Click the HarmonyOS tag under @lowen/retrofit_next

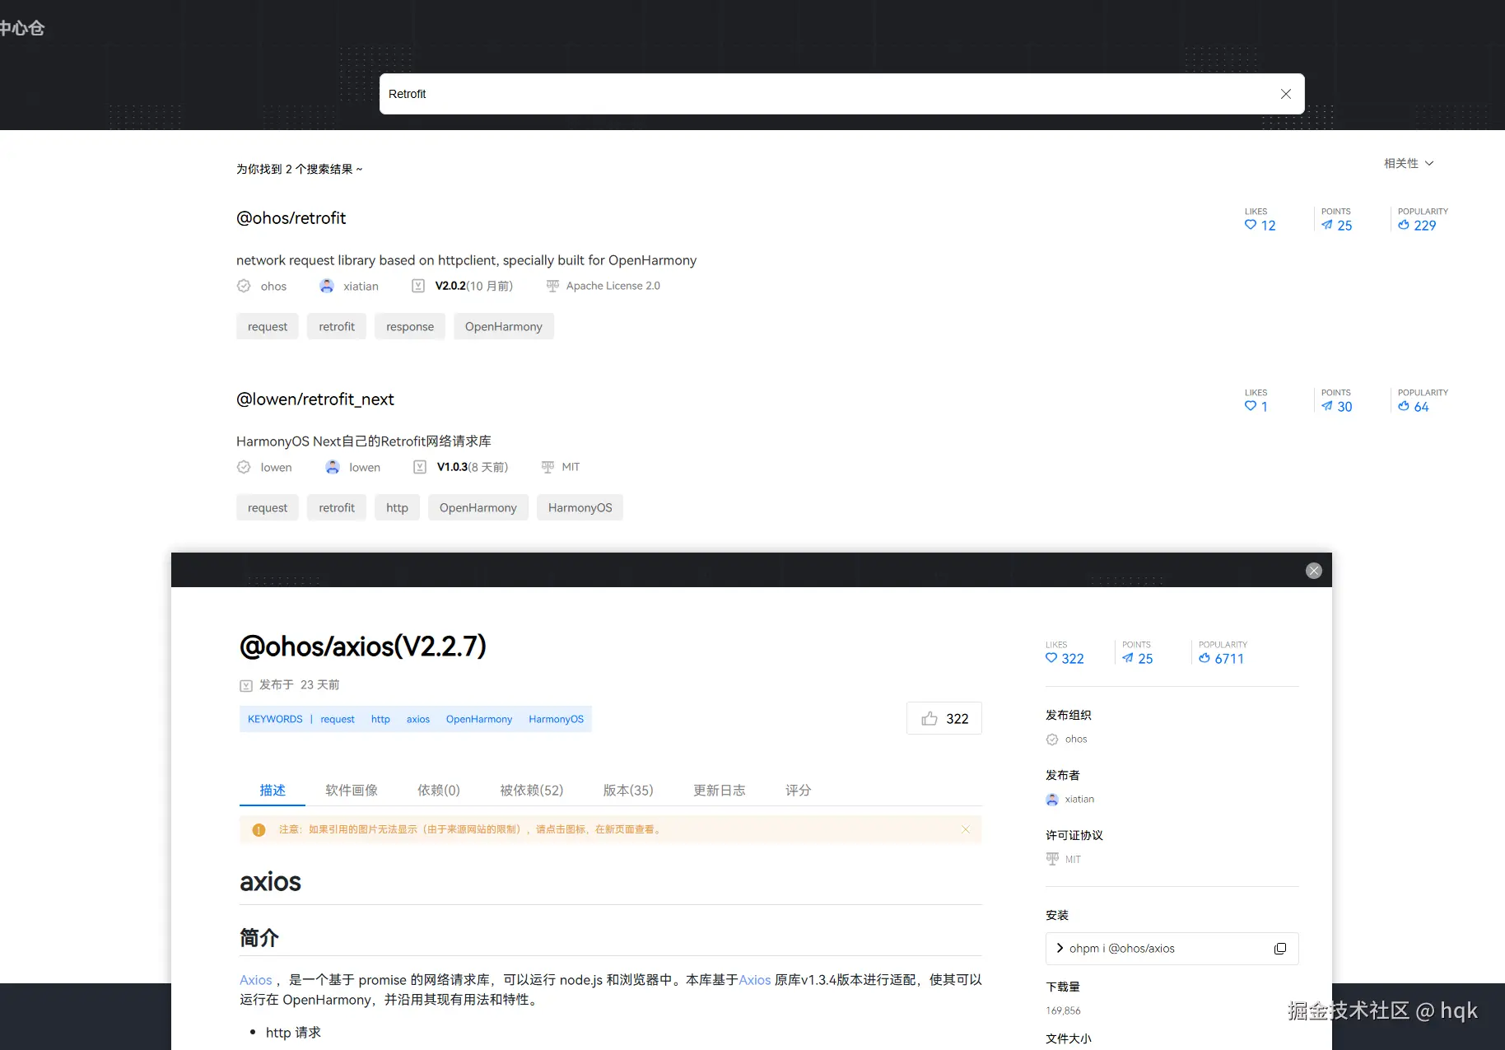pyautogui.click(x=580, y=508)
